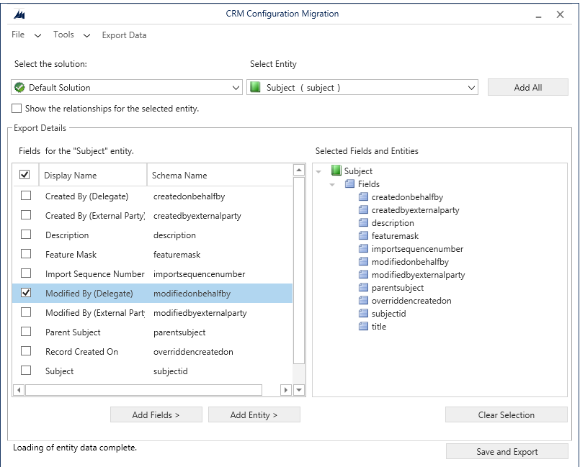This screenshot has width=580, height=467.
Task: Click the fields list horizontal scrollbar thumb
Action: tap(144, 390)
